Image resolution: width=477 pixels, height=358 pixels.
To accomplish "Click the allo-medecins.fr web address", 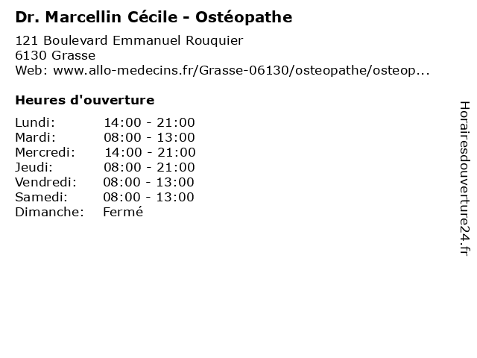I will (241, 70).
